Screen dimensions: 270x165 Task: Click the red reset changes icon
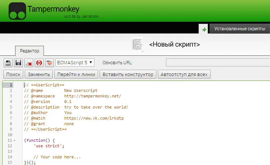tap(39, 63)
